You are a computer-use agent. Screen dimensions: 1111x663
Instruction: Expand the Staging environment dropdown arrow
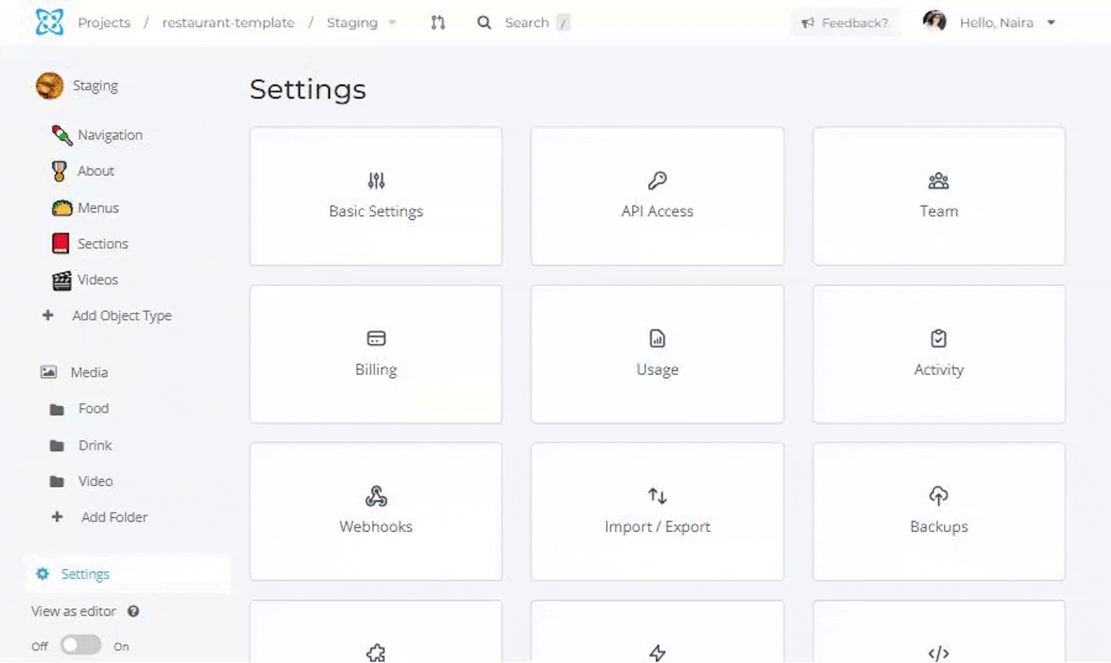pyautogui.click(x=392, y=23)
